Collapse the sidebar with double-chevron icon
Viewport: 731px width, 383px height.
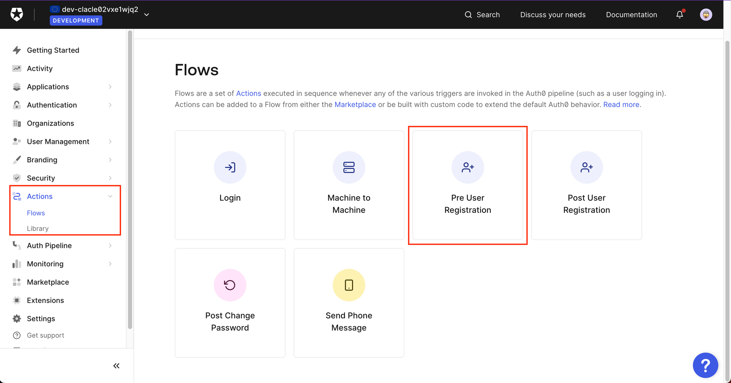116,366
